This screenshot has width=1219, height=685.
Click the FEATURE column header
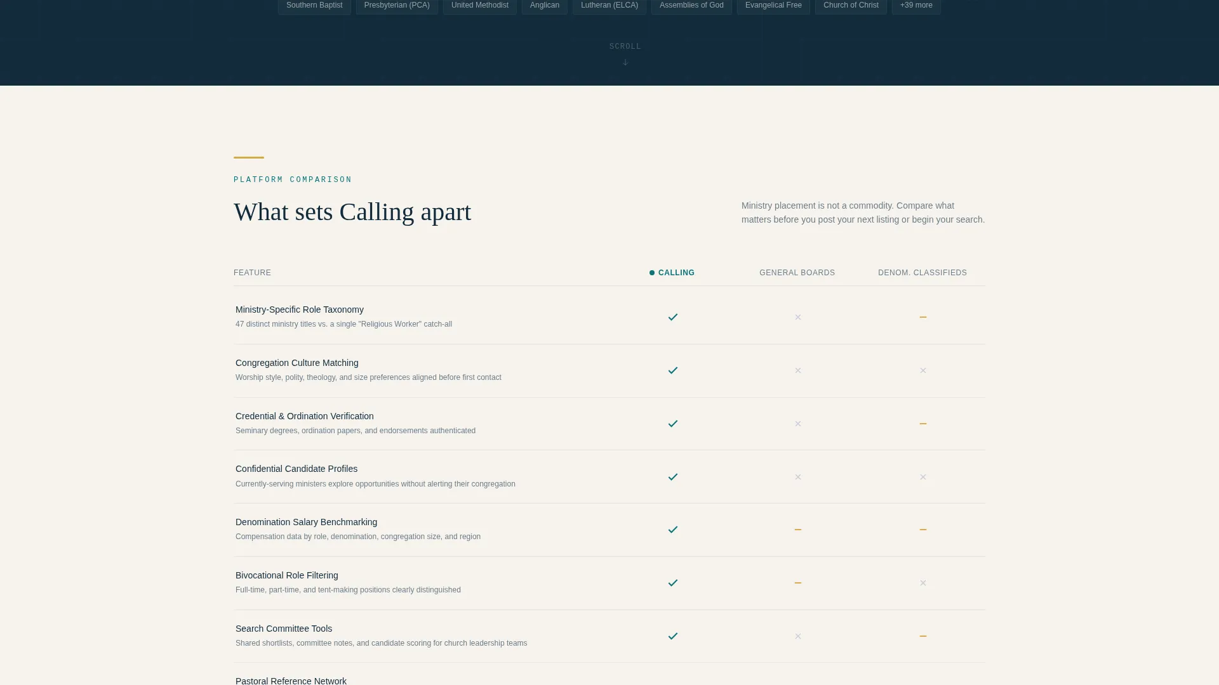pyautogui.click(x=252, y=273)
